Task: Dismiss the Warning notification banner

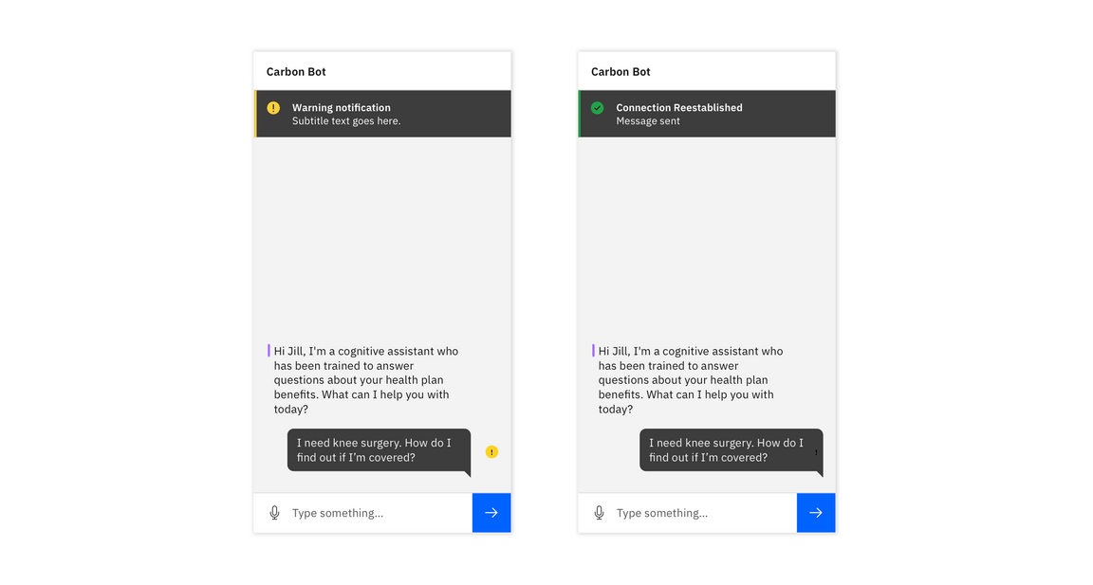Action: click(x=382, y=114)
